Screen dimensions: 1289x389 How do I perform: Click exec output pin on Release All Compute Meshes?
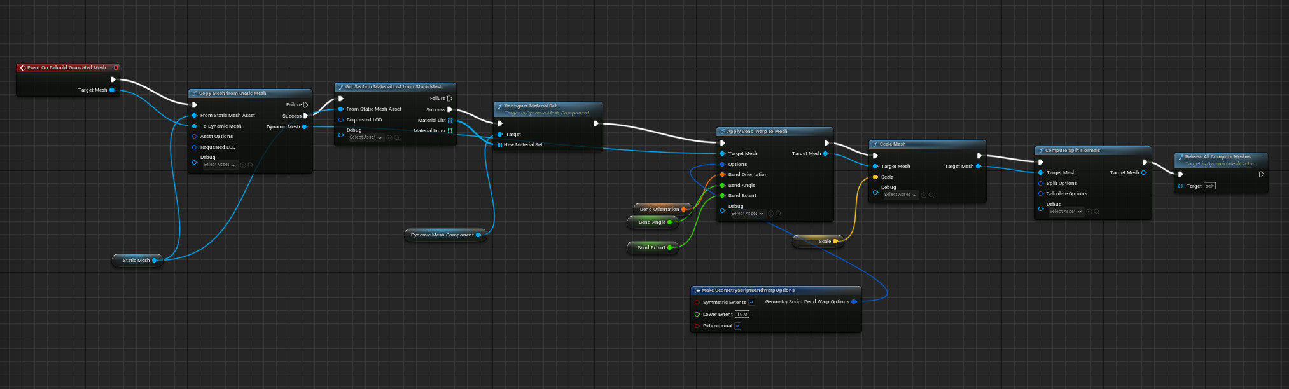coord(1261,174)
